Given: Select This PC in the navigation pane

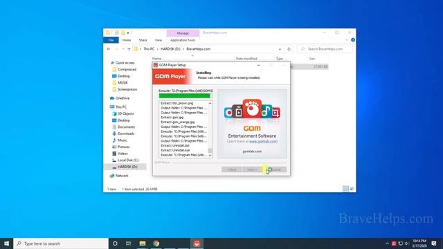Looking at the screenshot, I should pyautogui.click(x=120, y=107).
